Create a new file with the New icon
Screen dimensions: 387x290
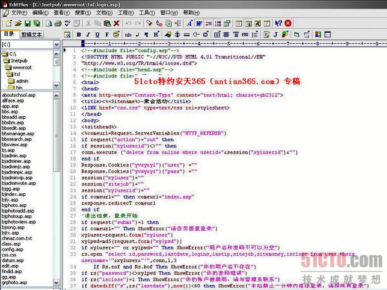(9, 23)
